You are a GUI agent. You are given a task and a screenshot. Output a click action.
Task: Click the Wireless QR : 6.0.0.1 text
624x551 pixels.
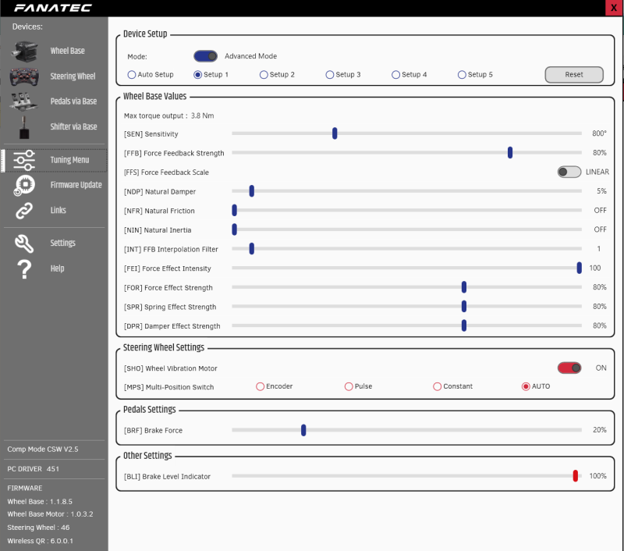41,541
